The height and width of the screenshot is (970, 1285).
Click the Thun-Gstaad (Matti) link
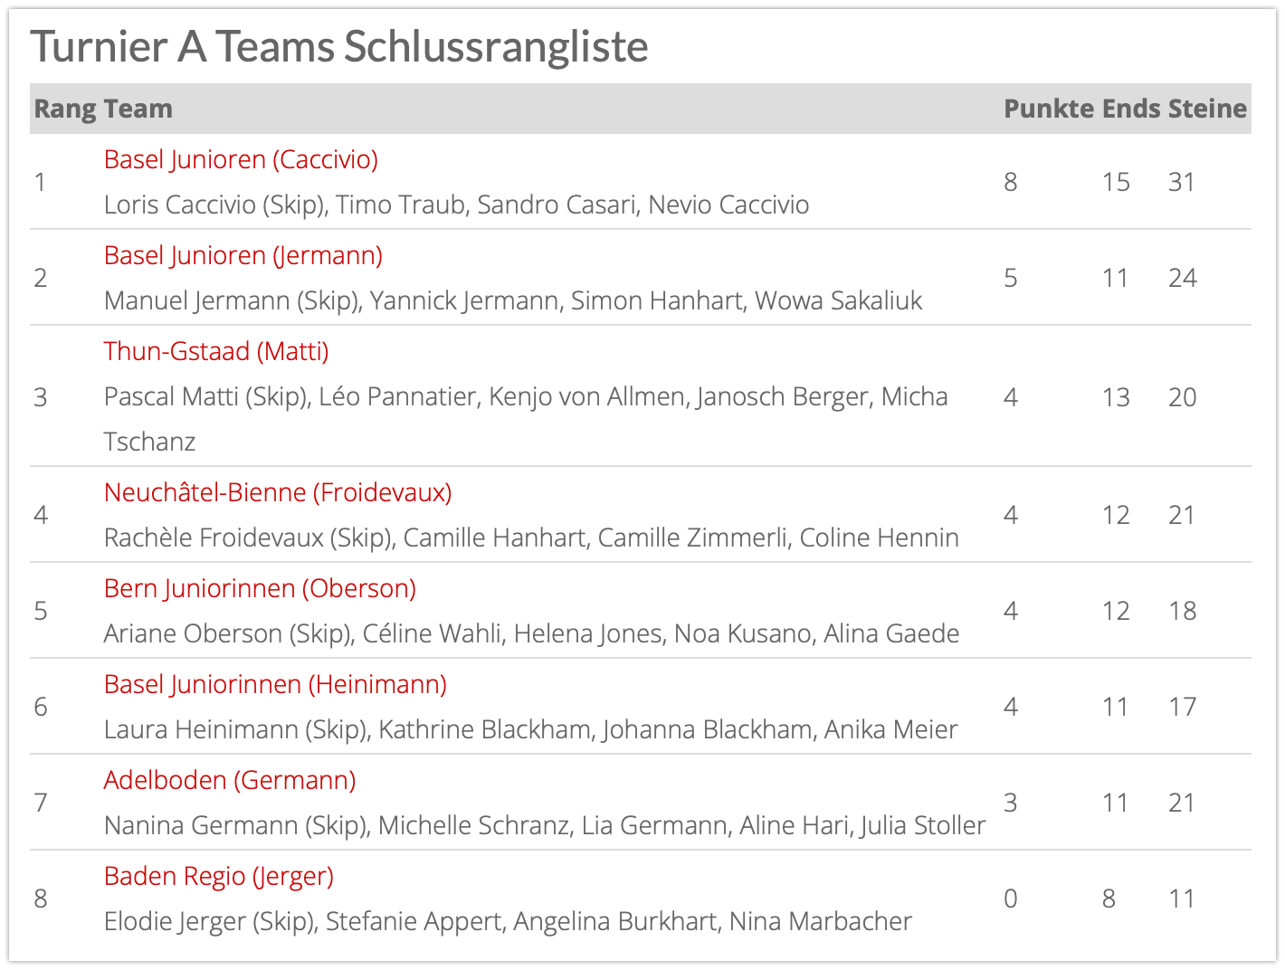[x=215, y=351]
